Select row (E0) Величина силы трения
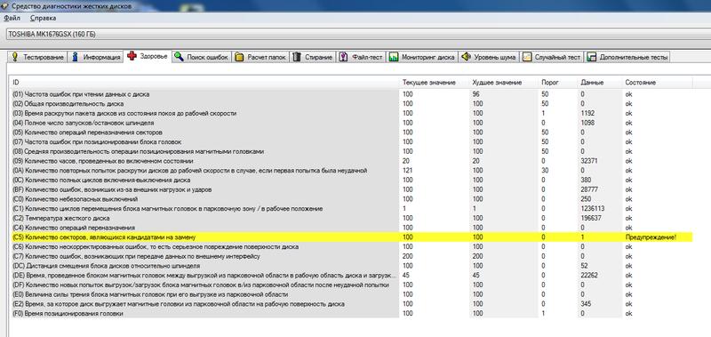The image size is (711, 337). (x=351, y=294)
